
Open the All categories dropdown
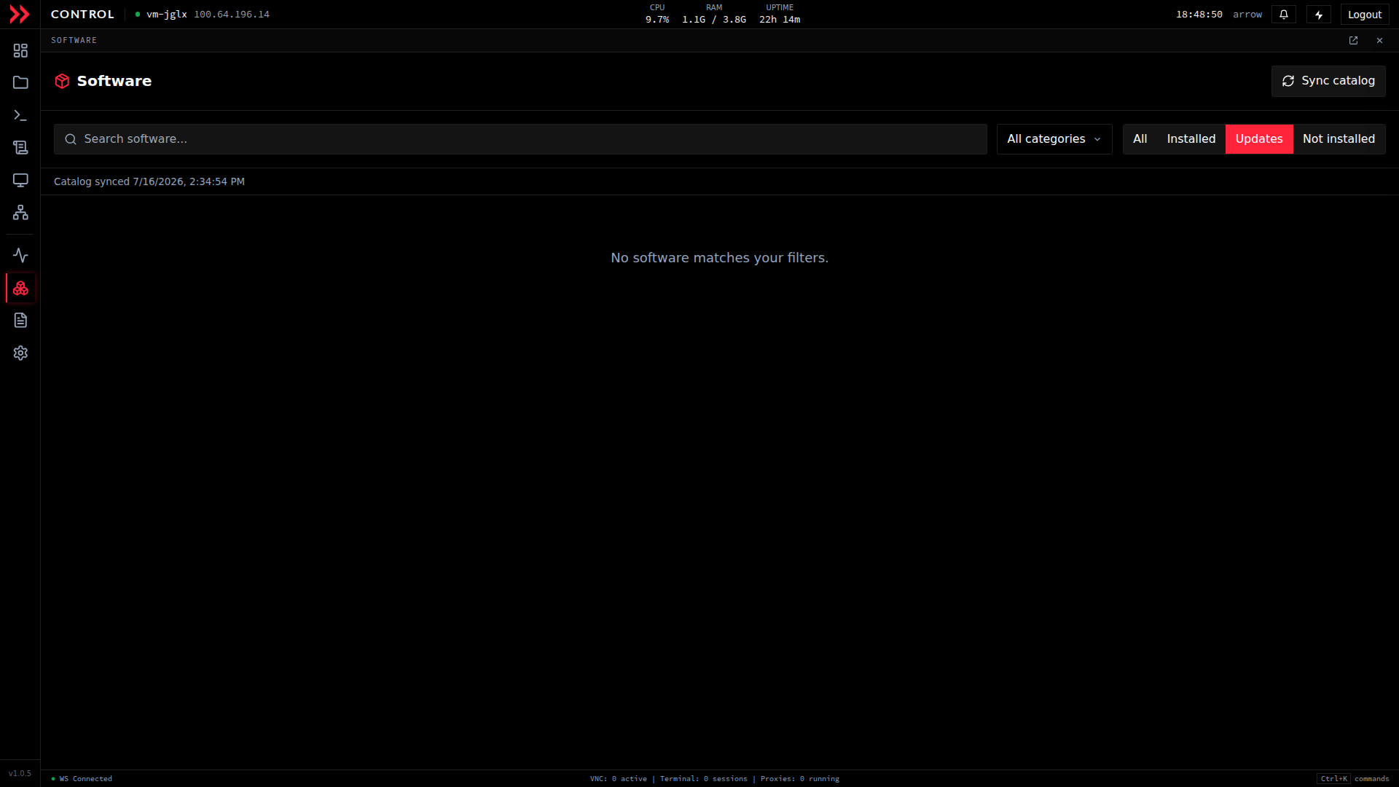point(1054,139)
